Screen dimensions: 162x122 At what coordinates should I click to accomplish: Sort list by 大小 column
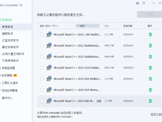point(106,26)
